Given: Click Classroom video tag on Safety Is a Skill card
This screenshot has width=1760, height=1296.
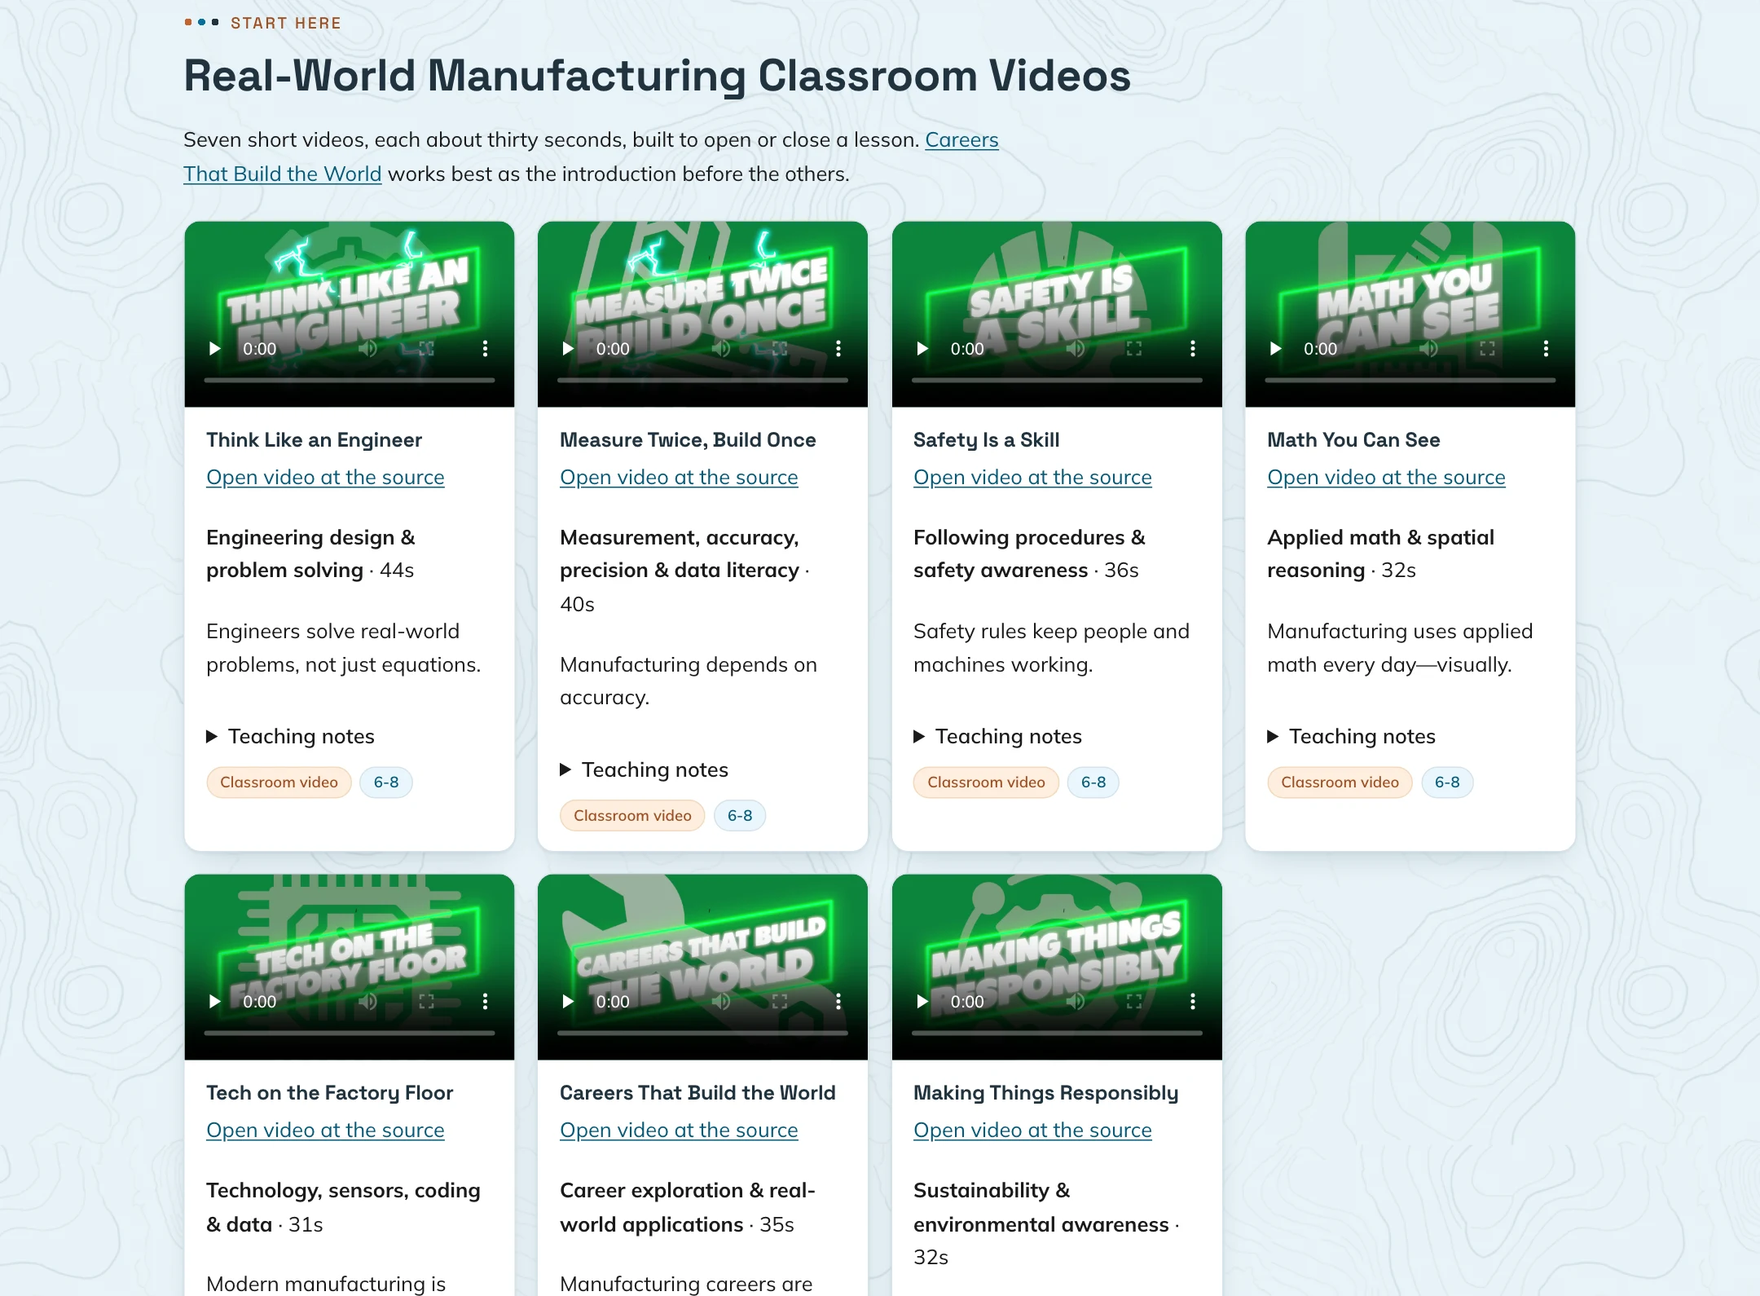Looking at the screenshot, I should coord(986,782).
